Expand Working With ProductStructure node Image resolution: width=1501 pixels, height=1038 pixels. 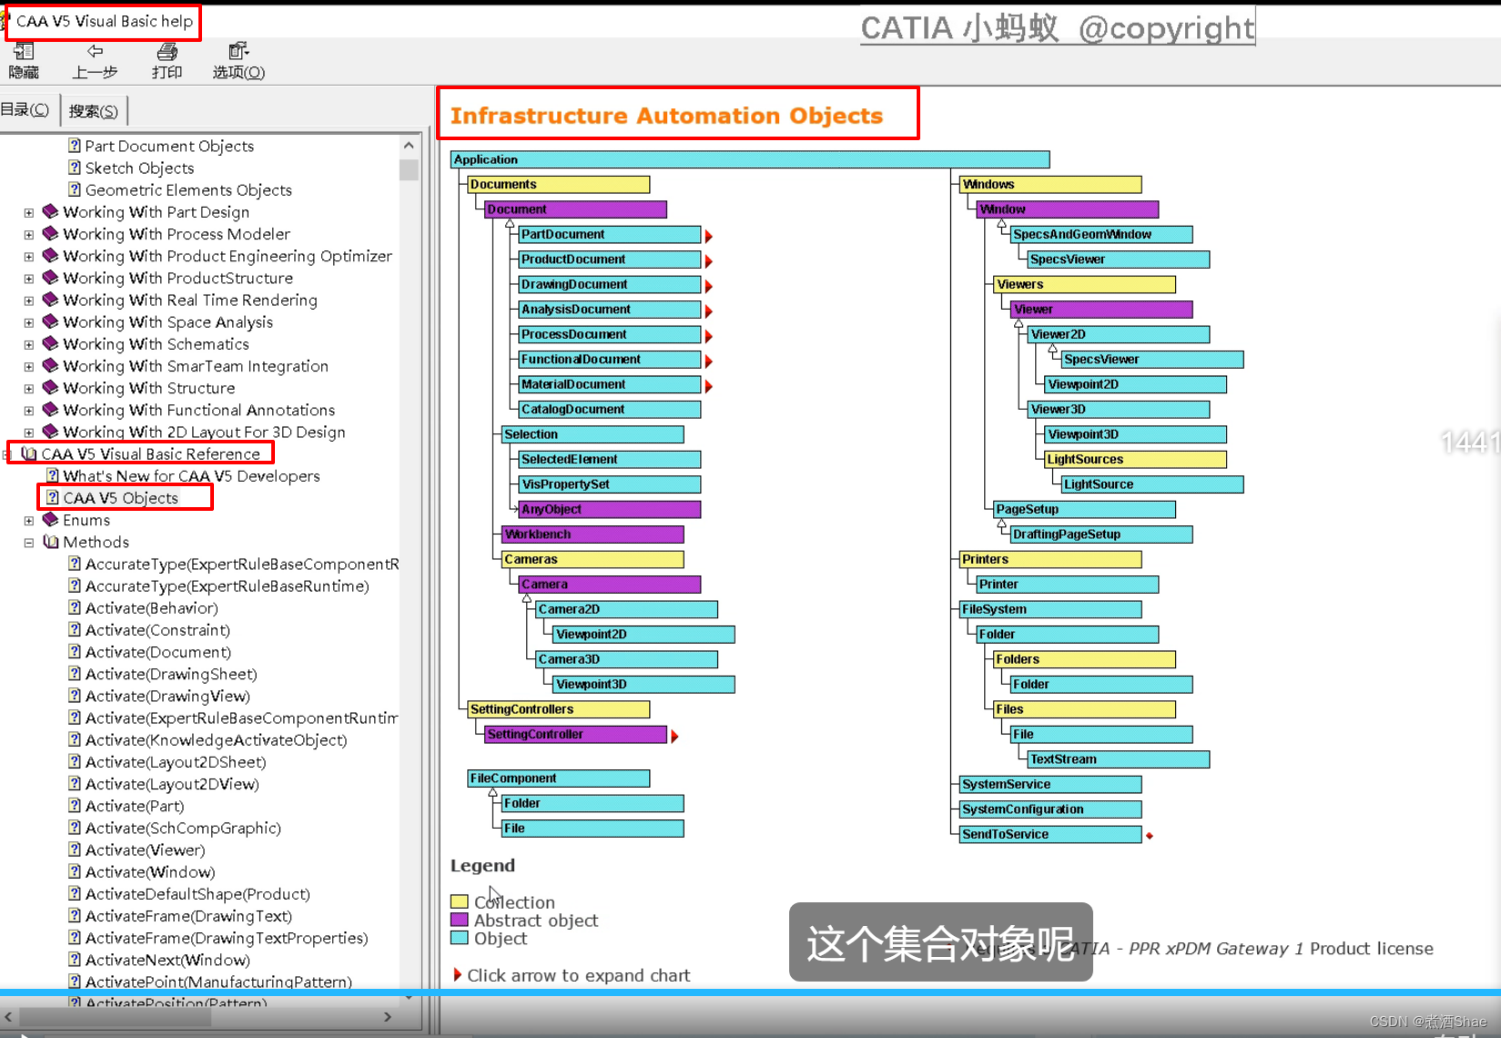tap(29, 279)
